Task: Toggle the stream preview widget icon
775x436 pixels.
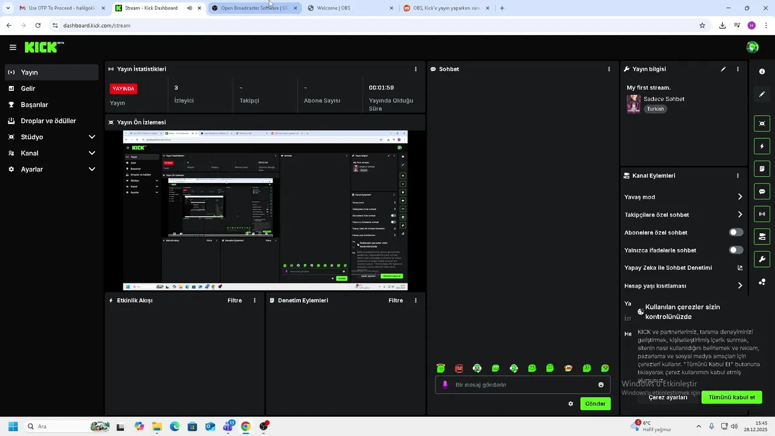Action: pyautogui.click(x=762, y=124)
